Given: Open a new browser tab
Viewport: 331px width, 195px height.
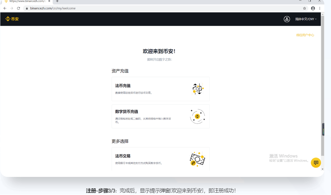Looking at the screenshot, I should (57, 1).
